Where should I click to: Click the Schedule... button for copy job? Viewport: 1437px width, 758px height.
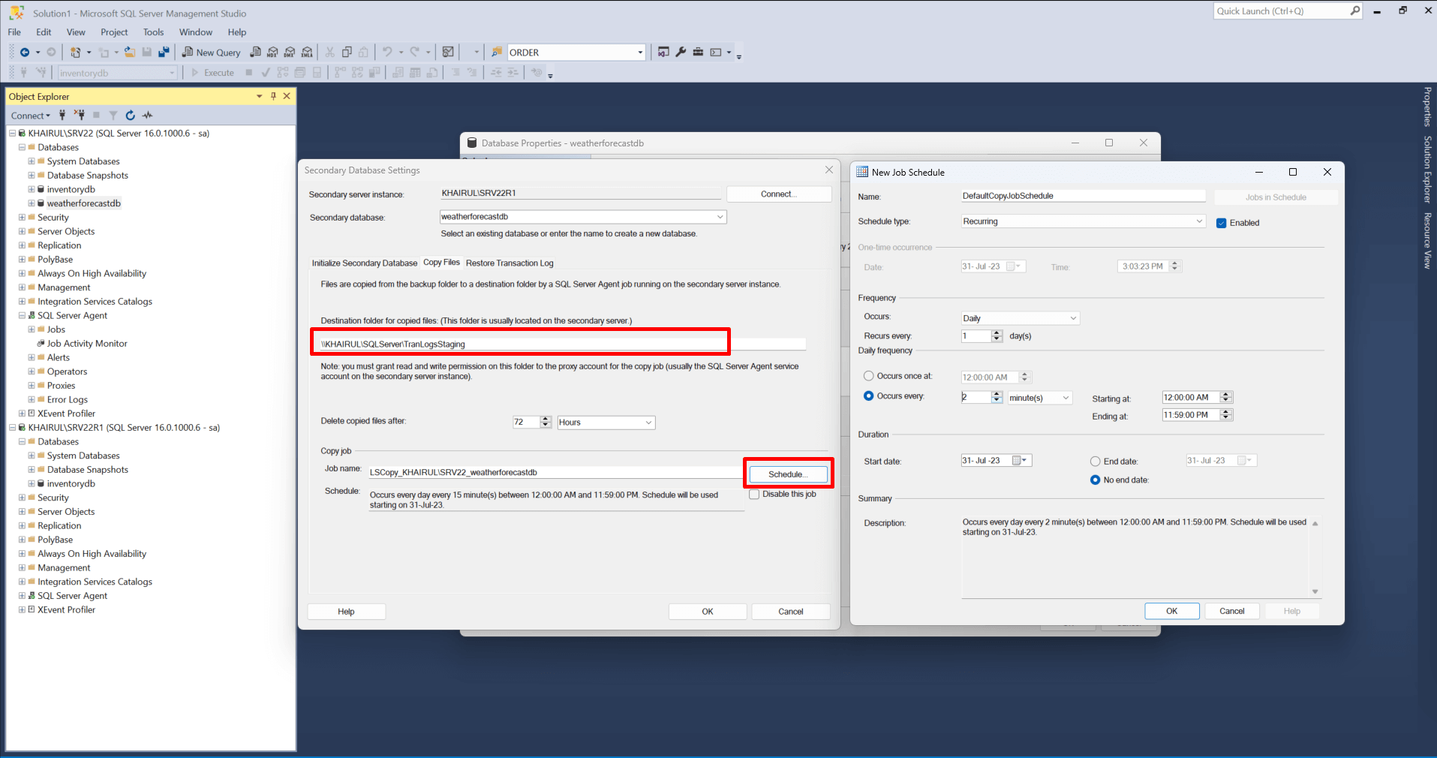point(788,474)
